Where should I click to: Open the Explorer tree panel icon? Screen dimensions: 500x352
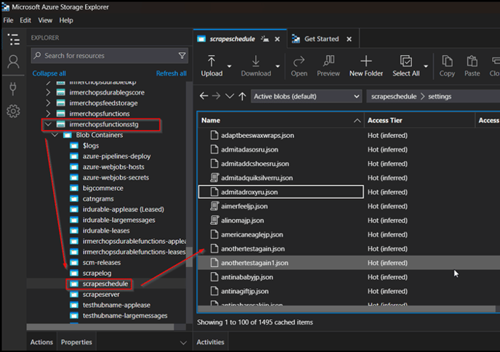tap(13, 39)
